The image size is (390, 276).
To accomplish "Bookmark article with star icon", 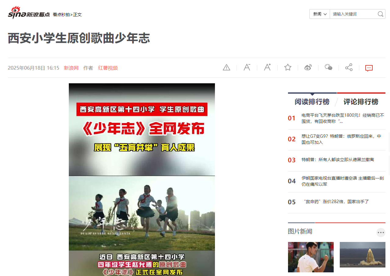I will pyautogui.click(x=288, y=67).
